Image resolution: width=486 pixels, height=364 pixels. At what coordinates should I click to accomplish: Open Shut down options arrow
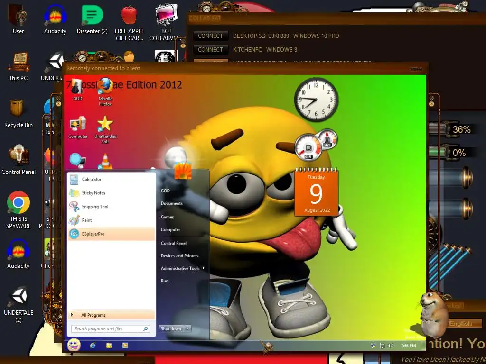(187, 329)
